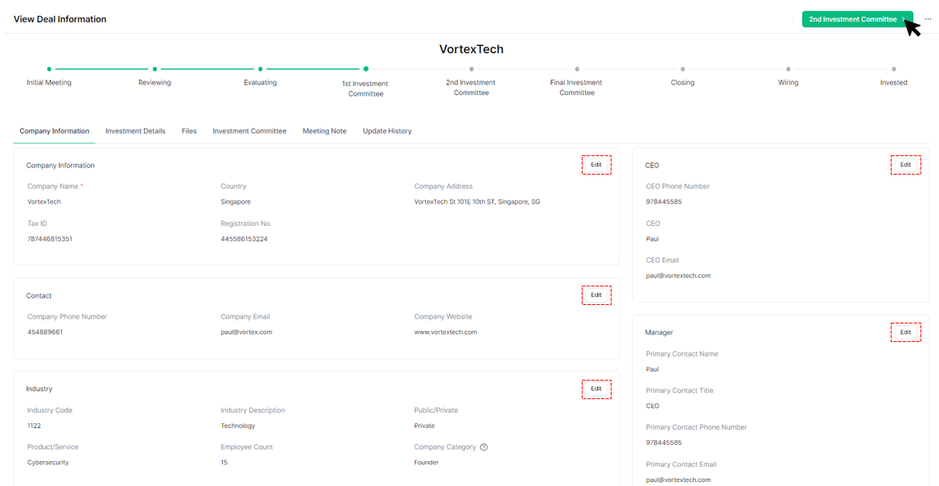The image size is (939, 486).
Task: Select the Wiring stage dot on the progress bar
Action: point(788,69)
